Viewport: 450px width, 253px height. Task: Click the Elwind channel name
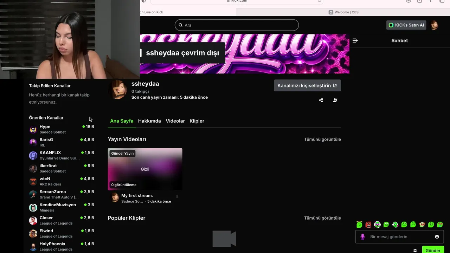click(46, 231)
